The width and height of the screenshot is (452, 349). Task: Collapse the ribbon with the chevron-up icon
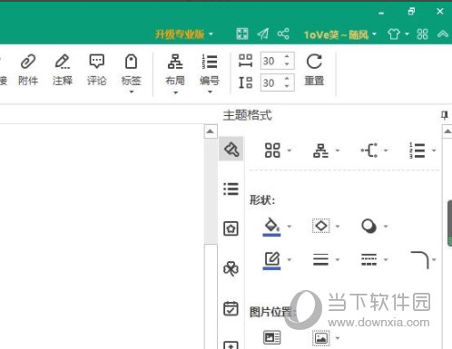[443, 34]
